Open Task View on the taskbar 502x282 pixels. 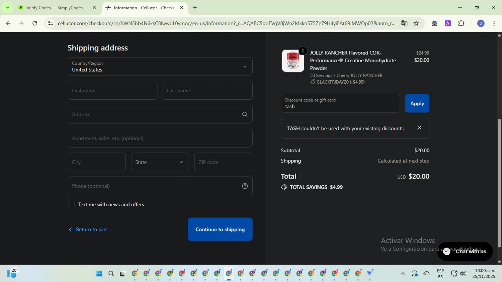[x=122, y=274]
